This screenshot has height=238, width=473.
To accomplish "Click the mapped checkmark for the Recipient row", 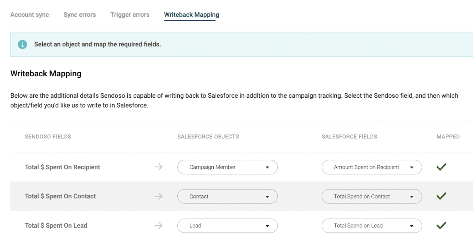I will [x=441, y=167].
